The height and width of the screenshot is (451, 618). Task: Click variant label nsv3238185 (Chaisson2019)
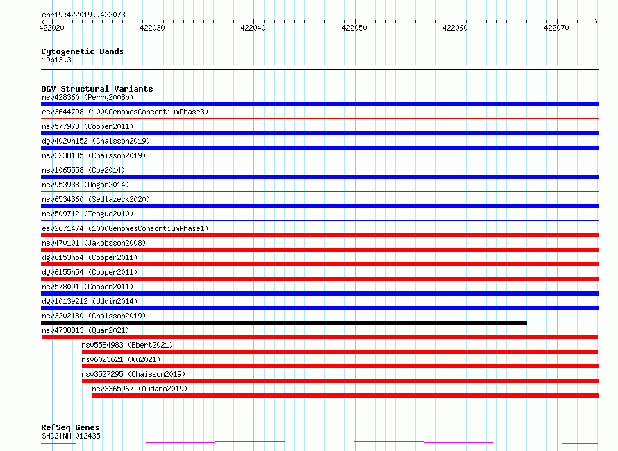[x=94, y=155]
